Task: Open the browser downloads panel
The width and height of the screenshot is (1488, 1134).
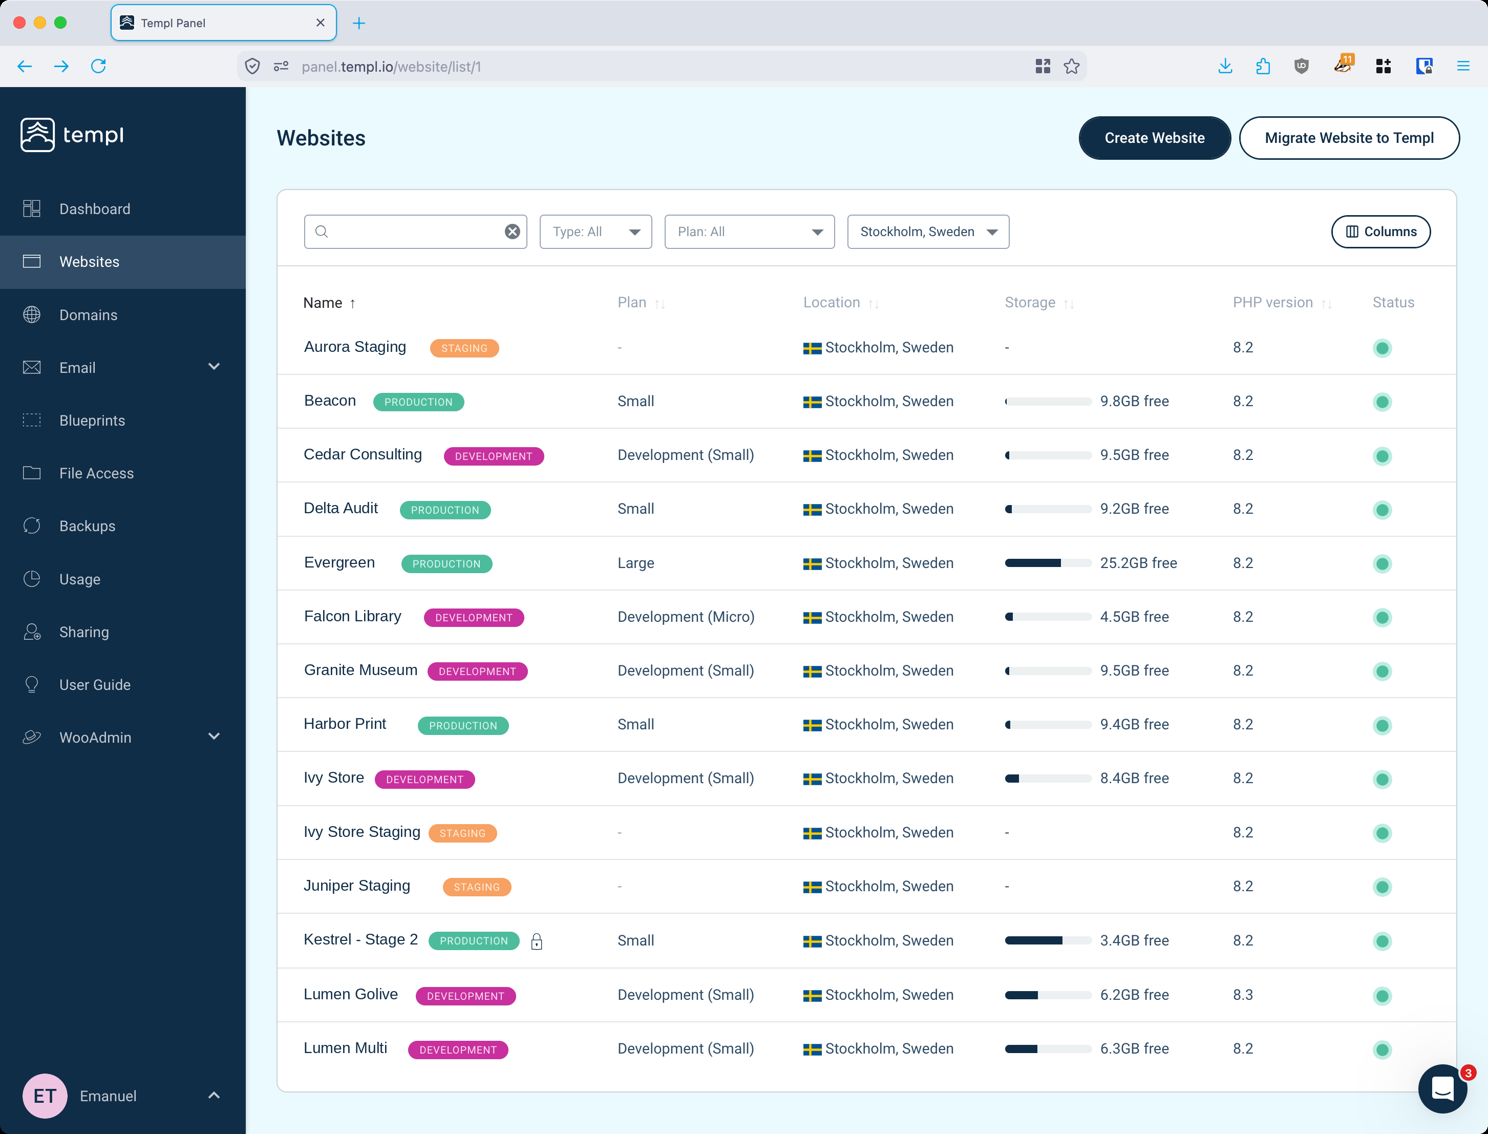Action: [x=1225, y=66]
